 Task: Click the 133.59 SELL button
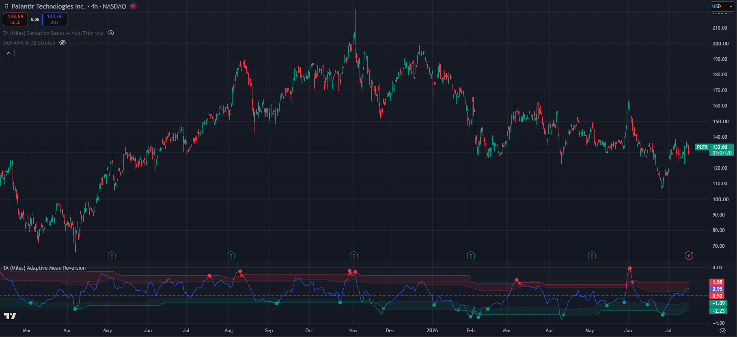point(15,19)
